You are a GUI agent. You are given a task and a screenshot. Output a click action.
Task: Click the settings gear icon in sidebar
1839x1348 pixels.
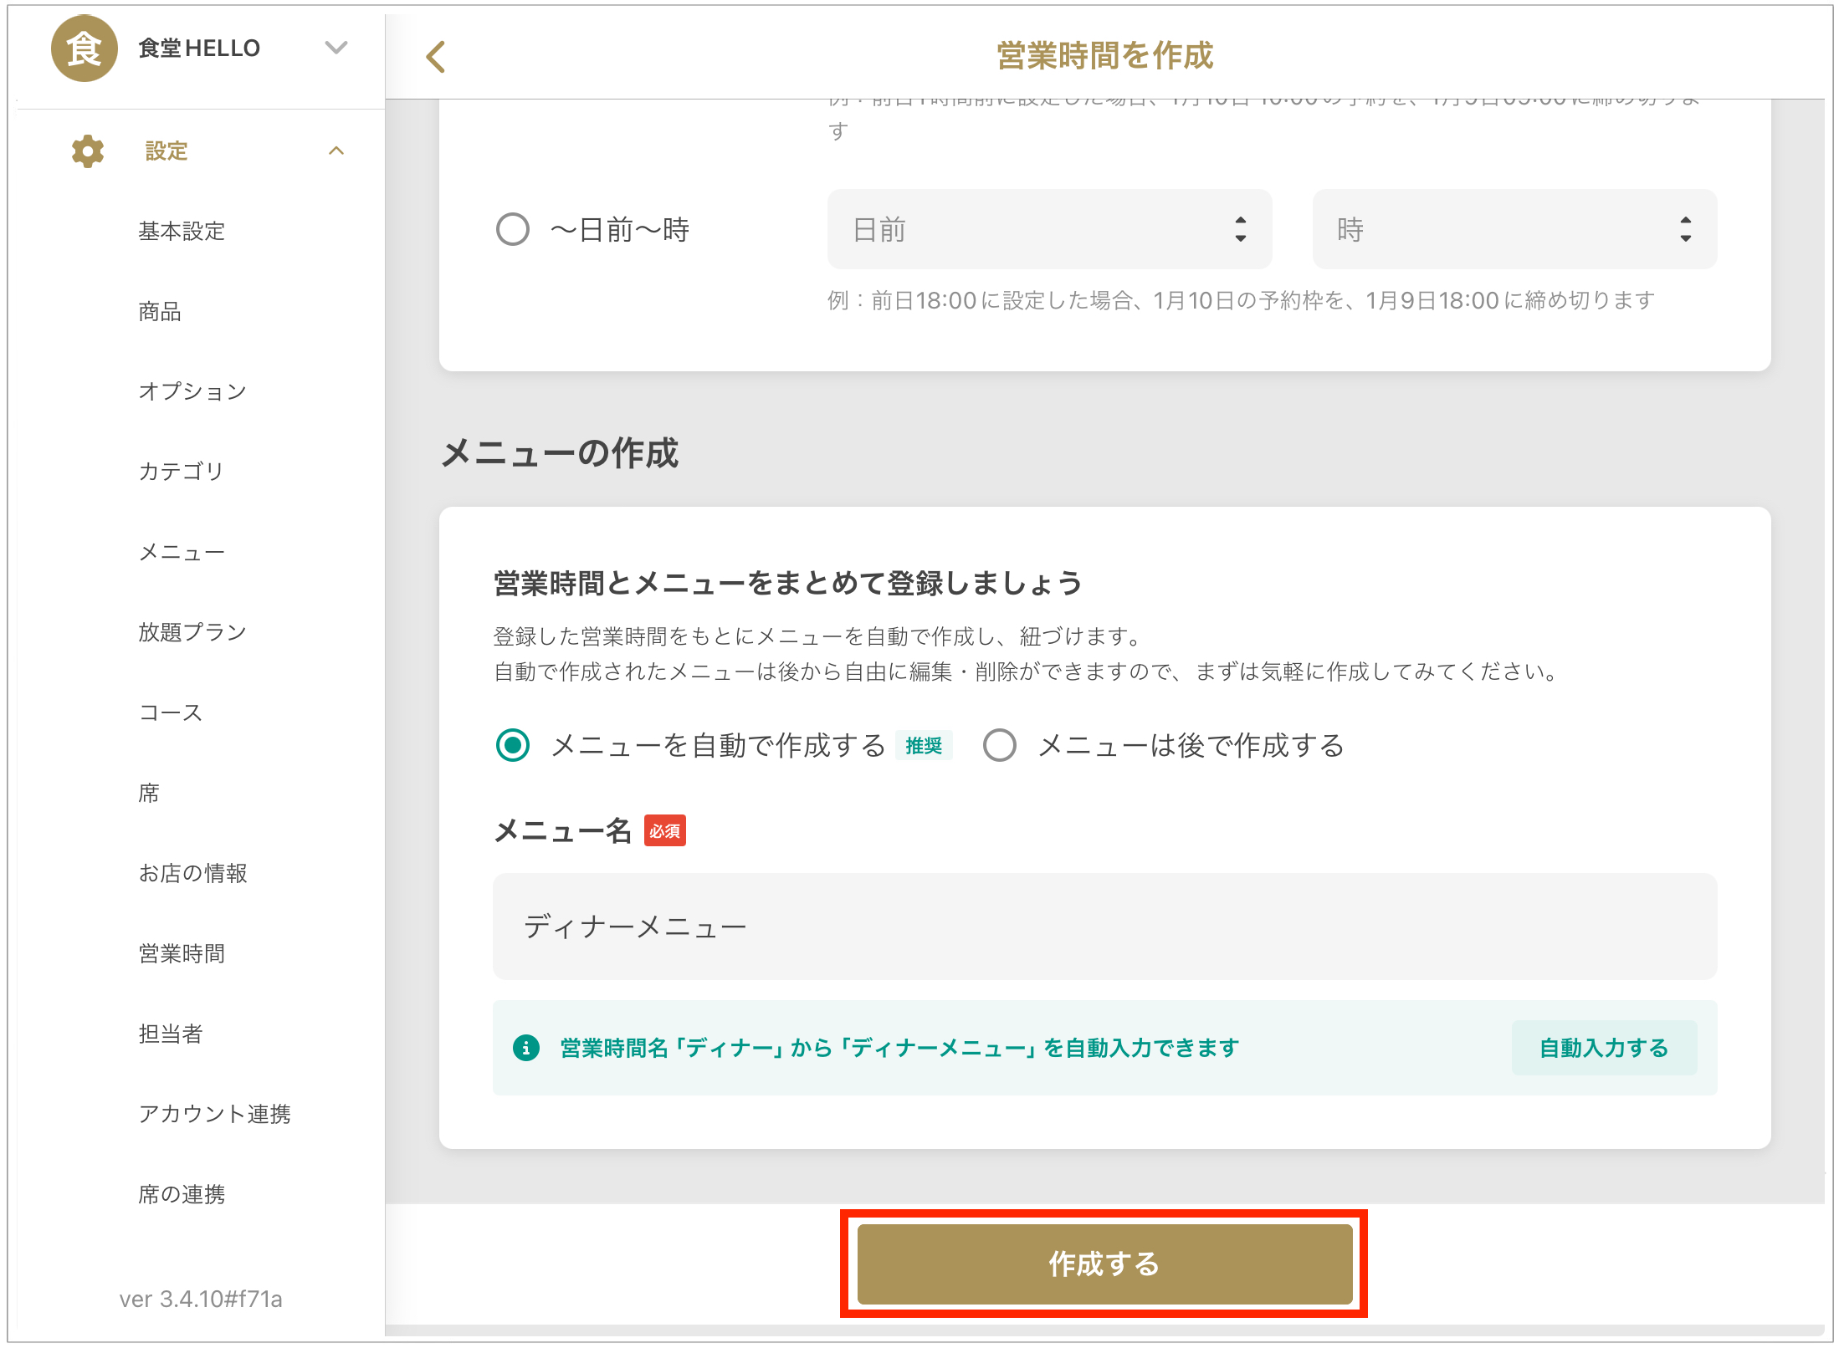[x=87, y=151]
